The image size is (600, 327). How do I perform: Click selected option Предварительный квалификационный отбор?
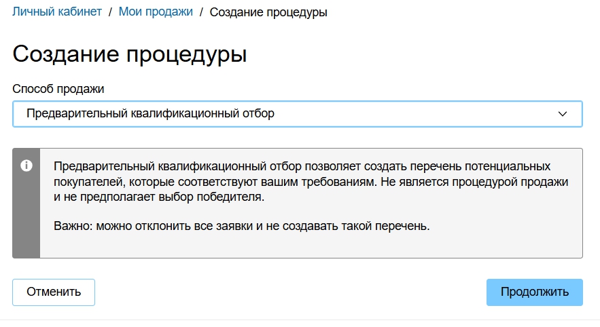(x=150, y=114)
